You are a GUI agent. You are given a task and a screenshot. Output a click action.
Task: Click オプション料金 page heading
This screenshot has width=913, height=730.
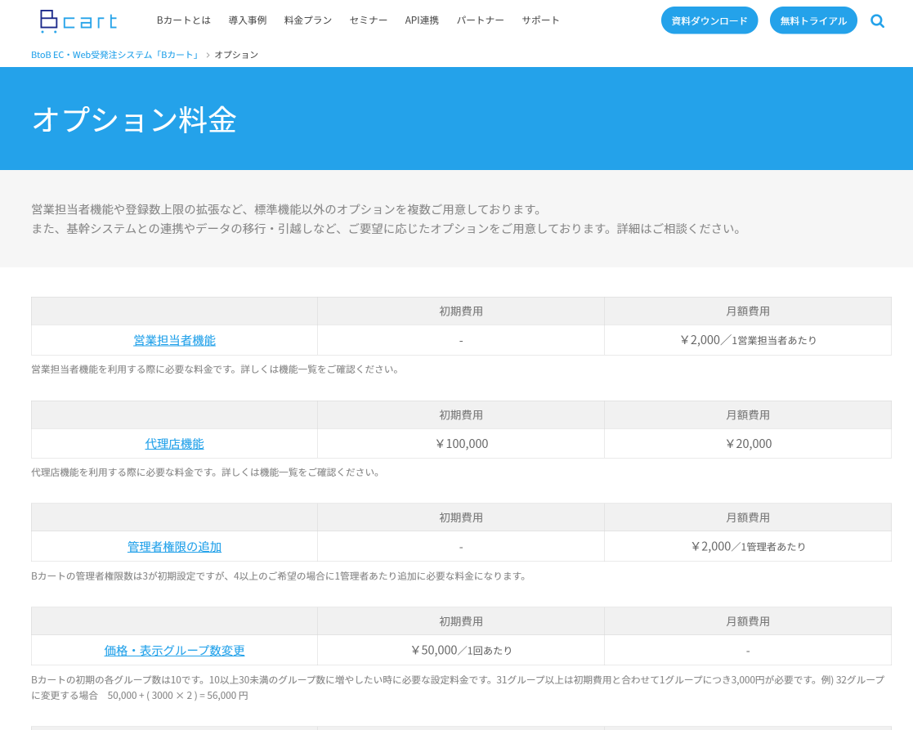click(x=134, y=120)
